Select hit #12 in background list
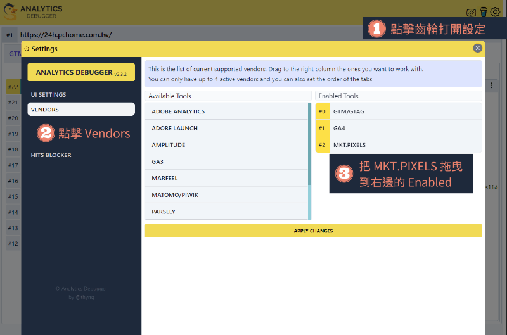The height and width of the screenshot is (335, 507). click(x=13, y=244)
